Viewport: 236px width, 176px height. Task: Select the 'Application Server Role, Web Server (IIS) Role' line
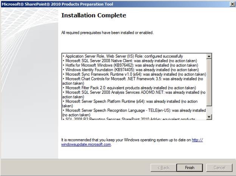pos(123,56)
